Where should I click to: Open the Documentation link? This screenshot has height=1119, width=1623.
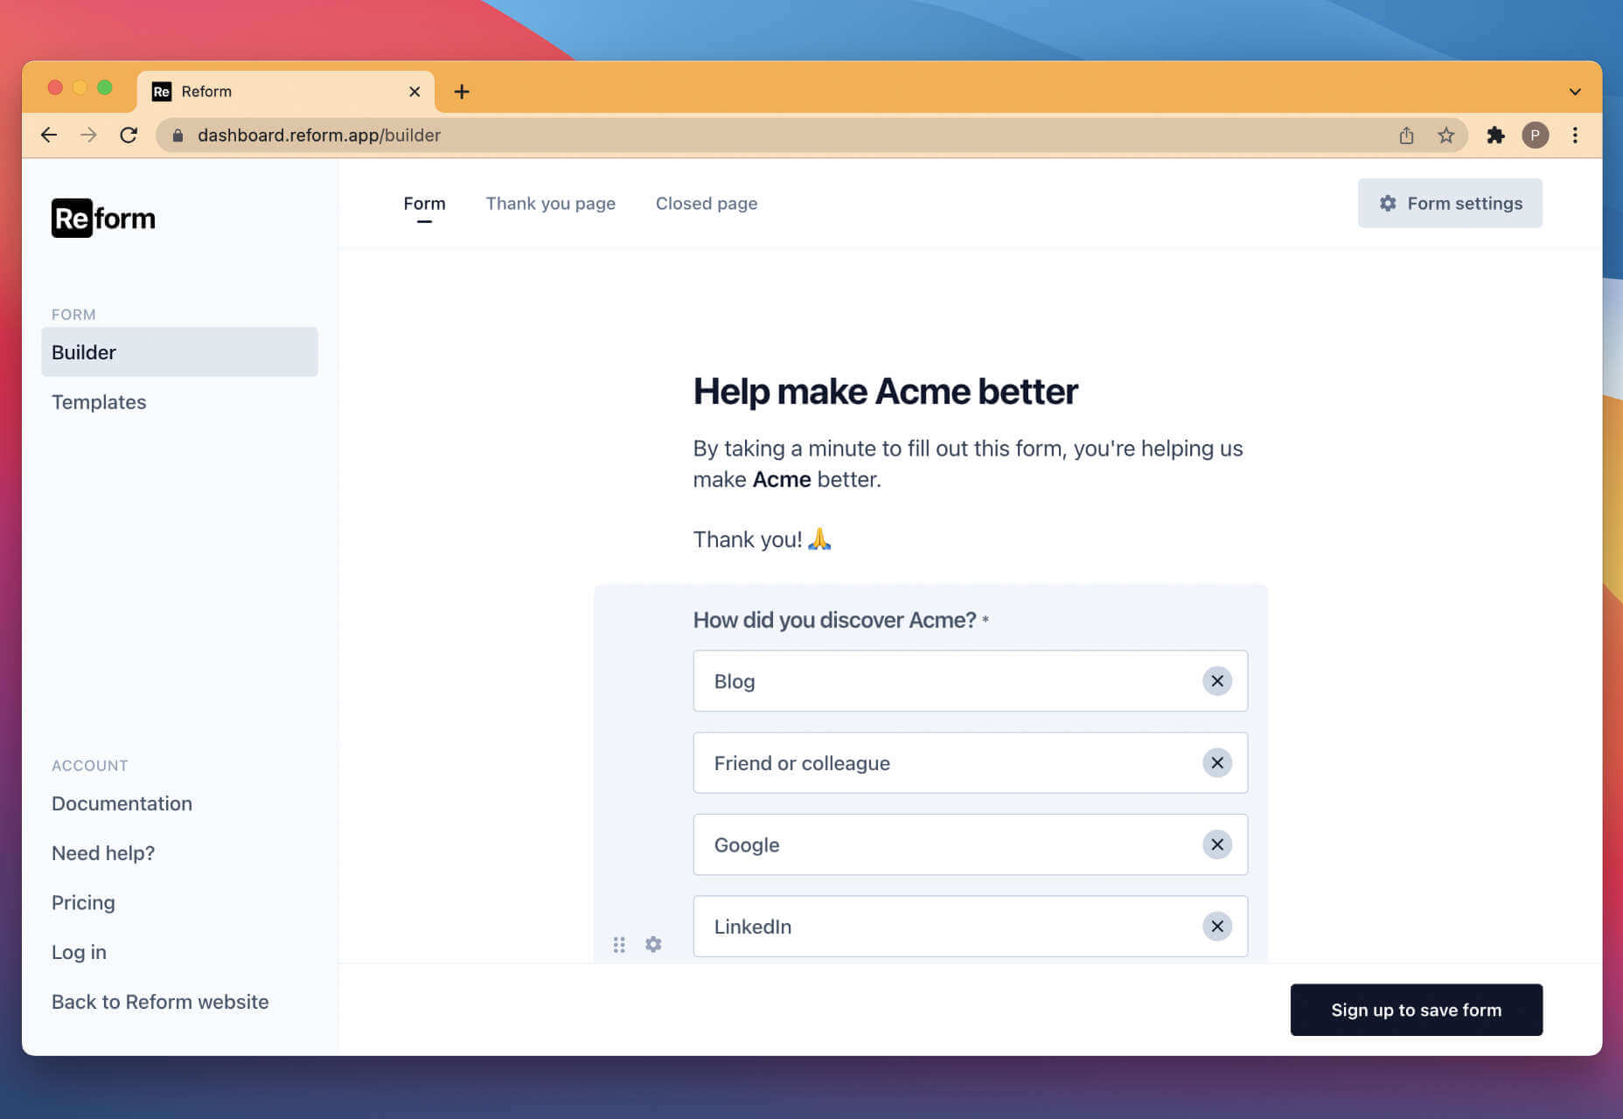[x=122, y=803]
